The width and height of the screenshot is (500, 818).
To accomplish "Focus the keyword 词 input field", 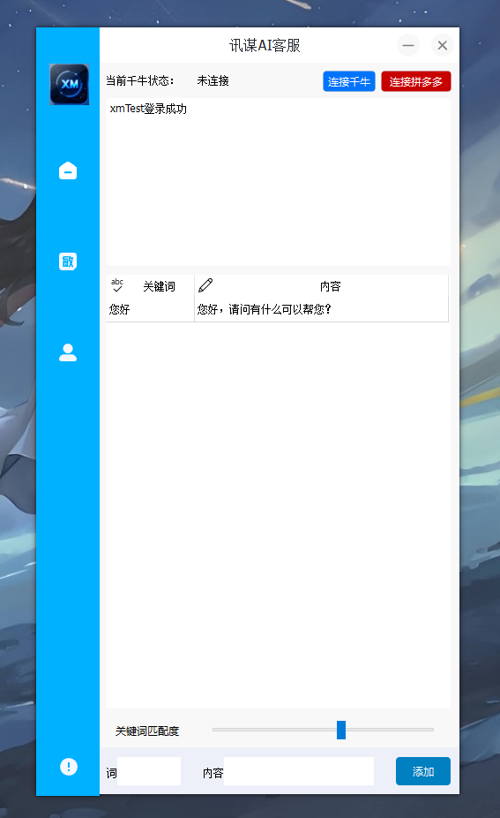I will (x=149, y=771).
